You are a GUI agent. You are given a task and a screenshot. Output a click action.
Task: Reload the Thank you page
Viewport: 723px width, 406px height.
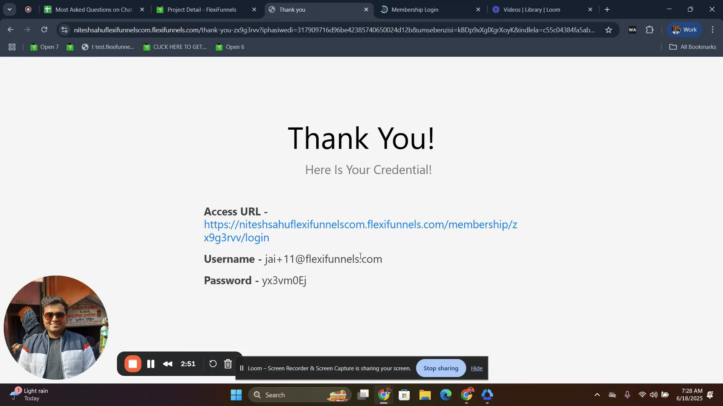(44, 30)
